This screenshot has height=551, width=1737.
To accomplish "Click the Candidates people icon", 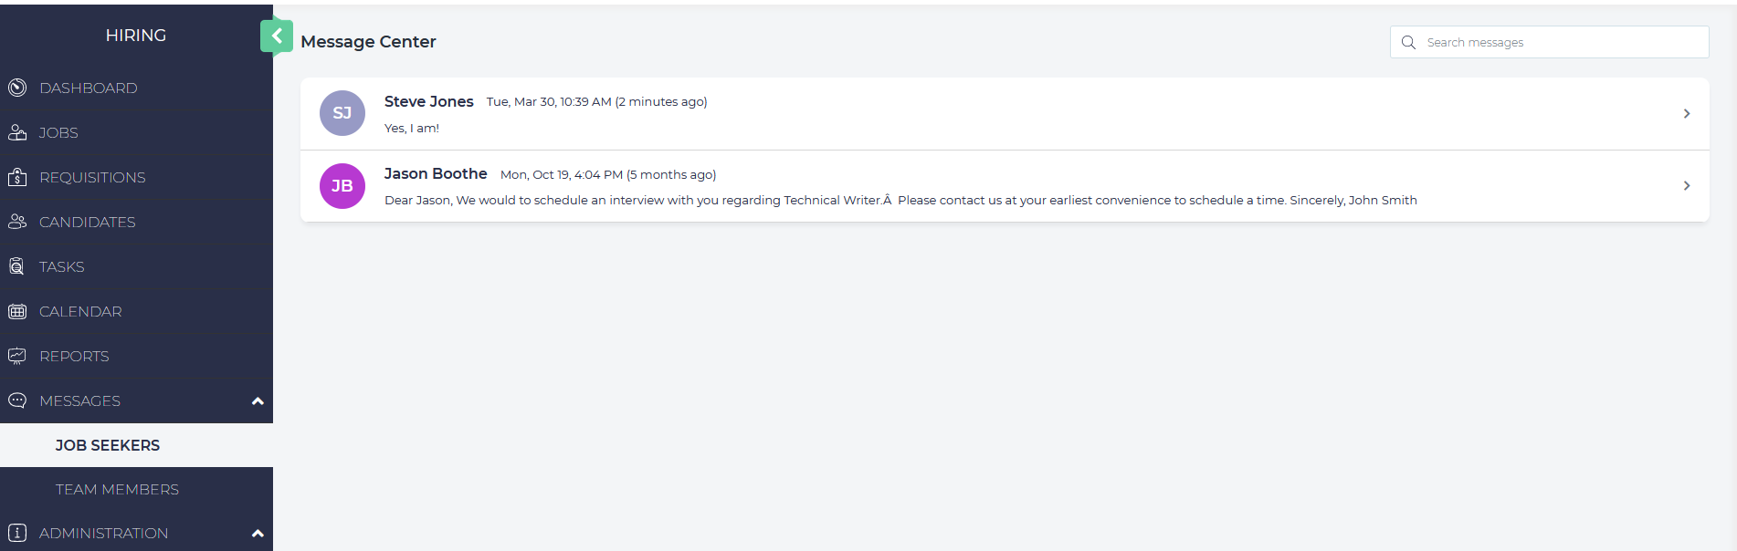I will tap(17, 222).
